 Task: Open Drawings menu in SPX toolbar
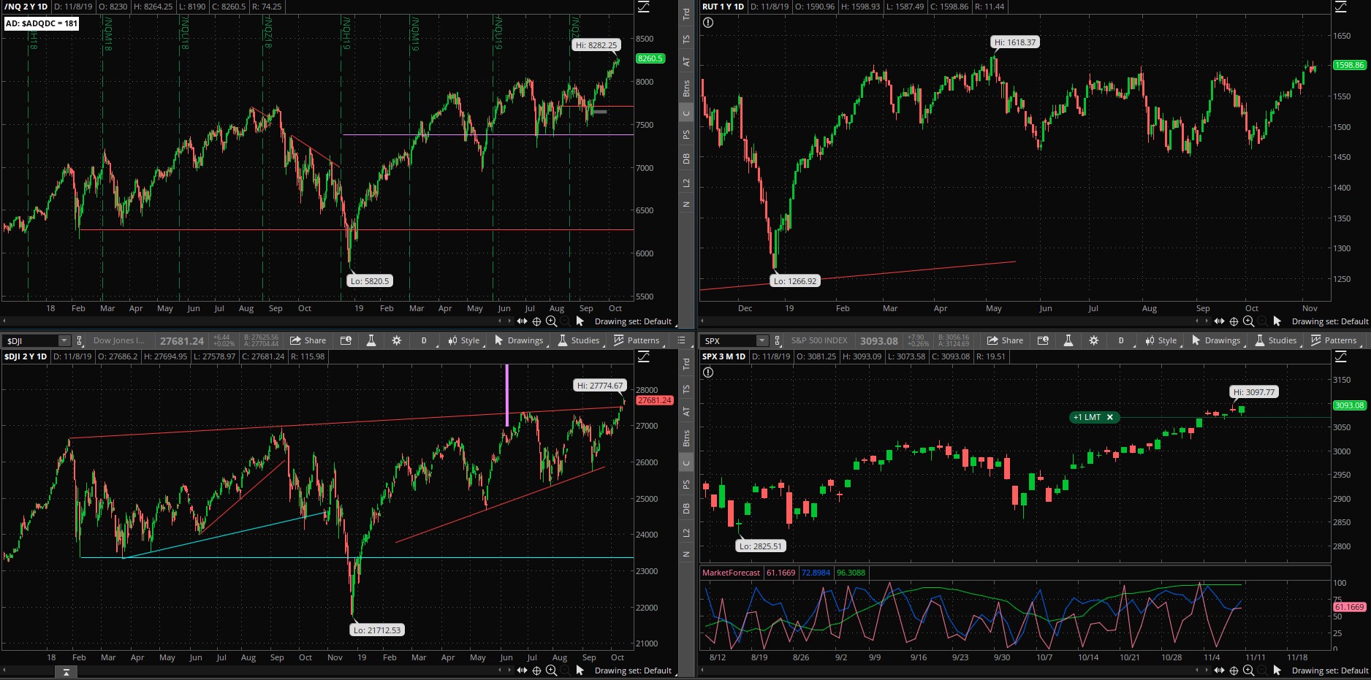[1216, 340]
